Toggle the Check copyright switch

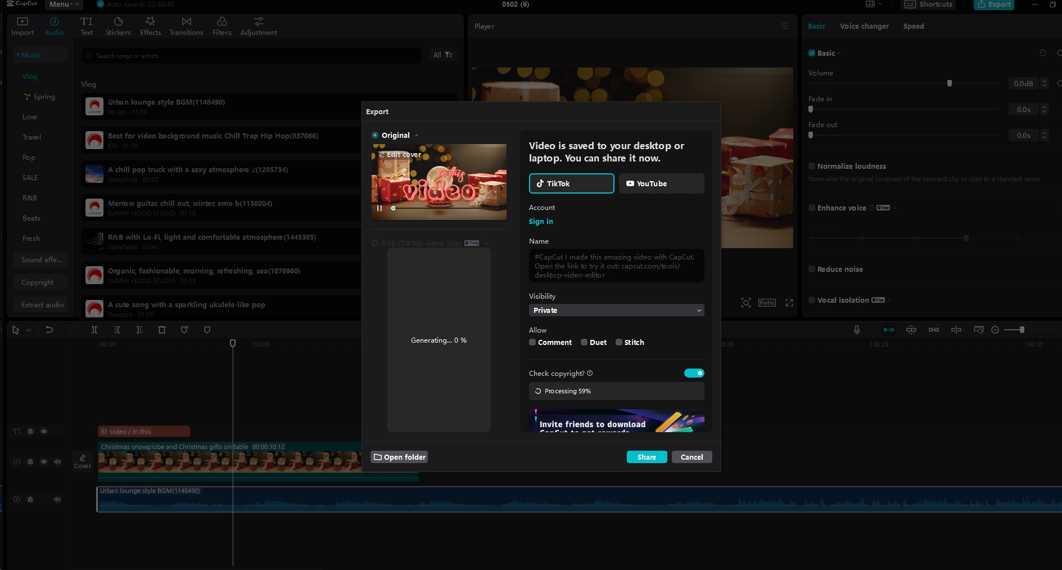(x=694, y=373)
